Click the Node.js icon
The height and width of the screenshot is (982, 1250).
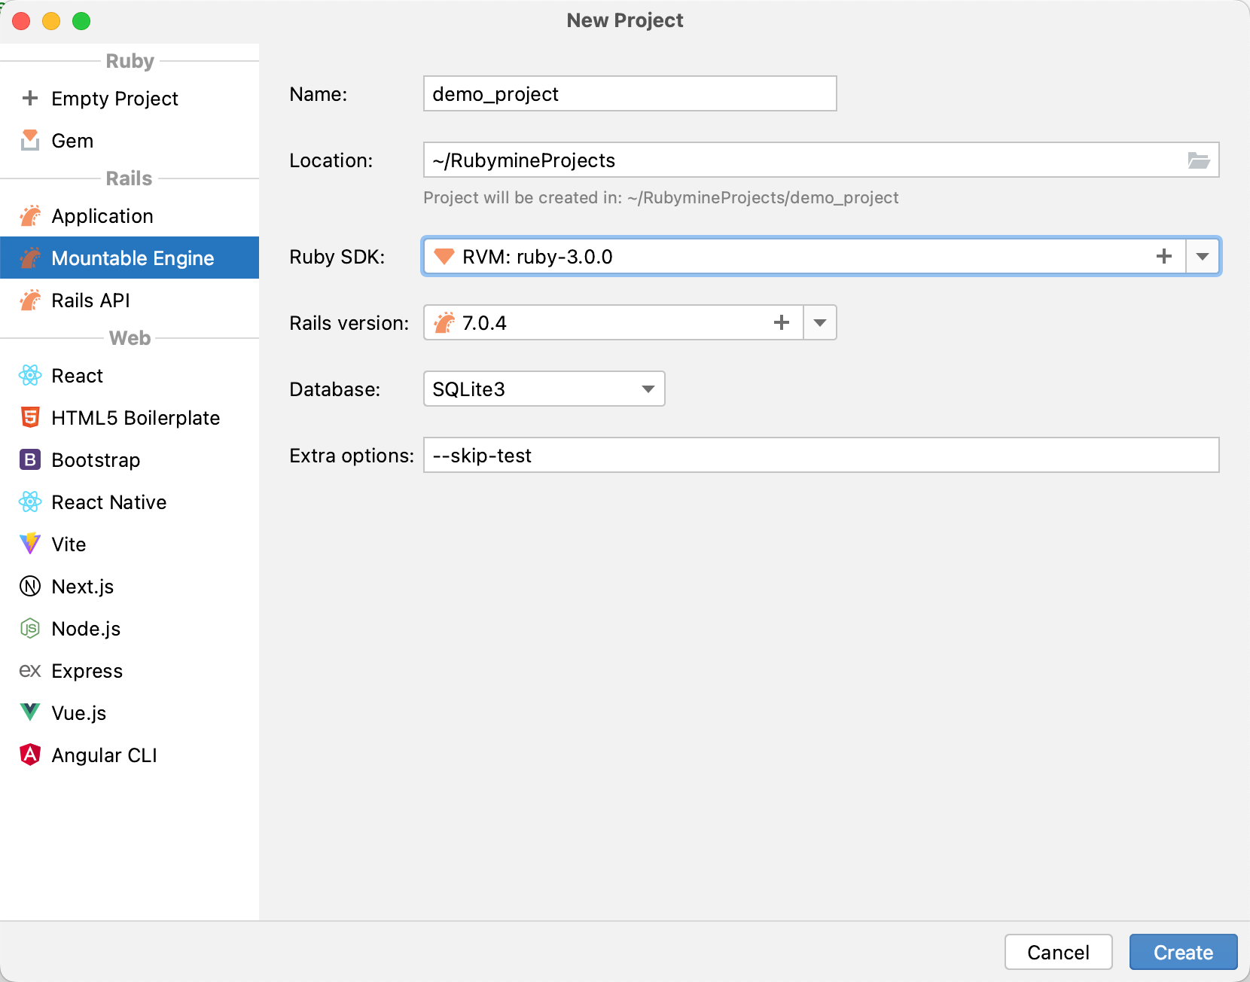29,628
